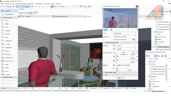Open the Teamwork menu
This screenshot has width=171, height=96.
(47, 4)
